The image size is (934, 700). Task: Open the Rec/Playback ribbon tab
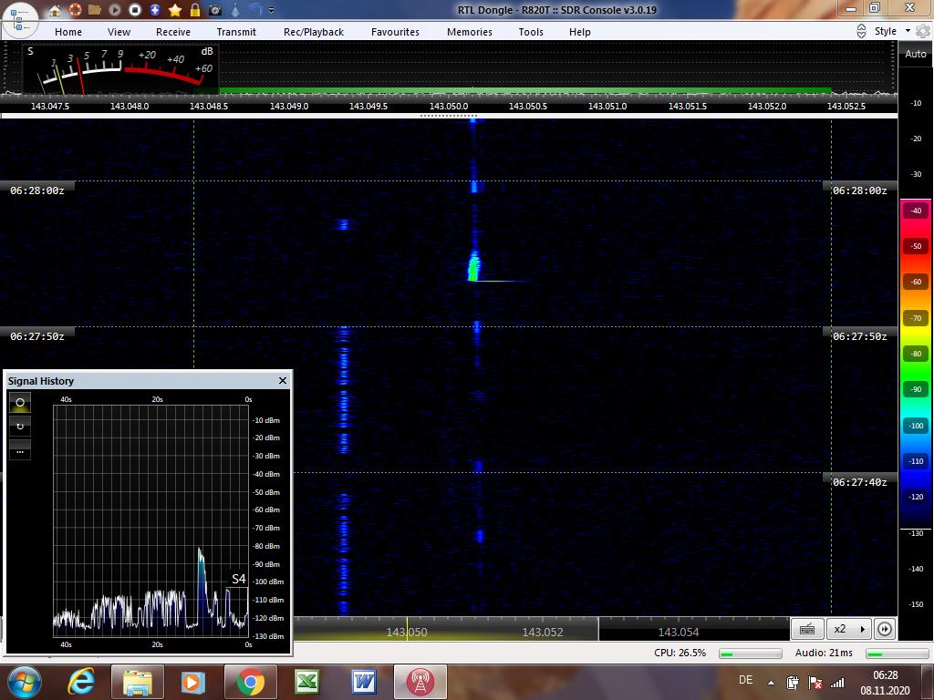coord(314,32)
